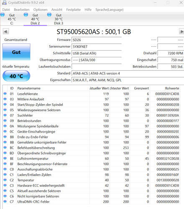184x209 pixels.
Task: Click the Gut health status button
Action: 16,52
